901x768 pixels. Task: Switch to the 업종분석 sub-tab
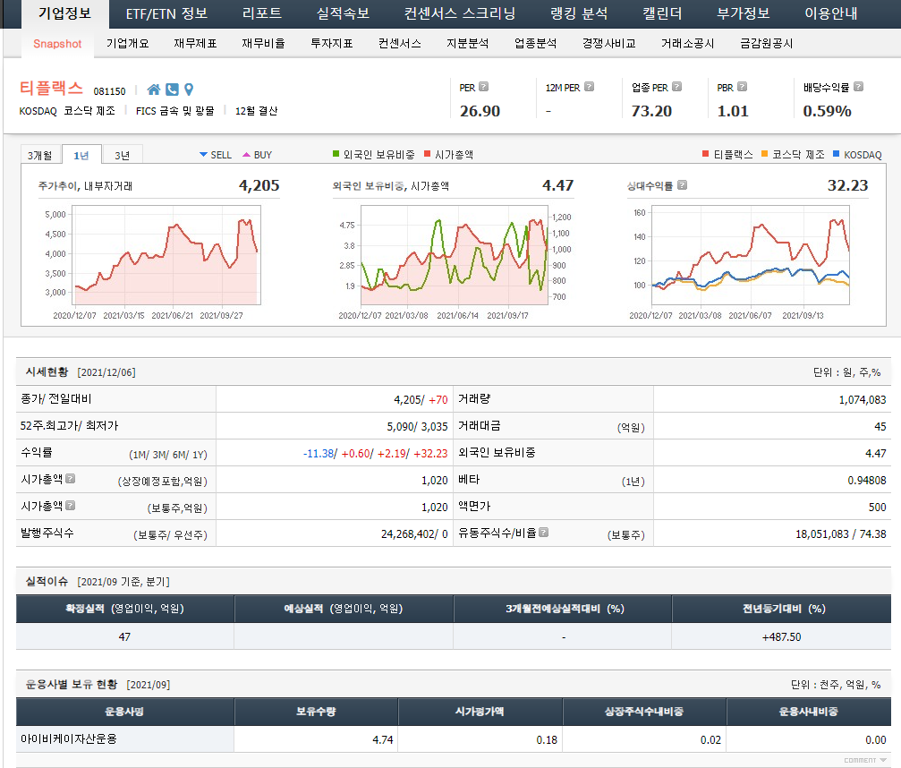[x=536, y=44]
